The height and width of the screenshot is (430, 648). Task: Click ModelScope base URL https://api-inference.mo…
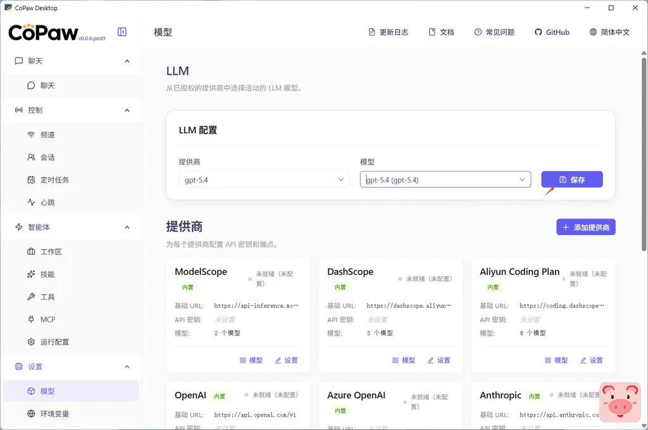click(x=256, y=305)
